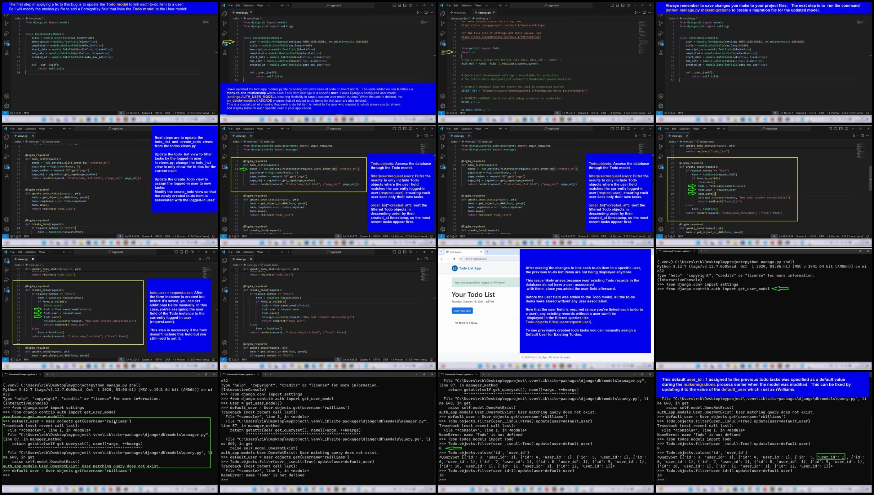Click the Add New Task button
The image size is (874, 495).
click(x=462, y=311)
